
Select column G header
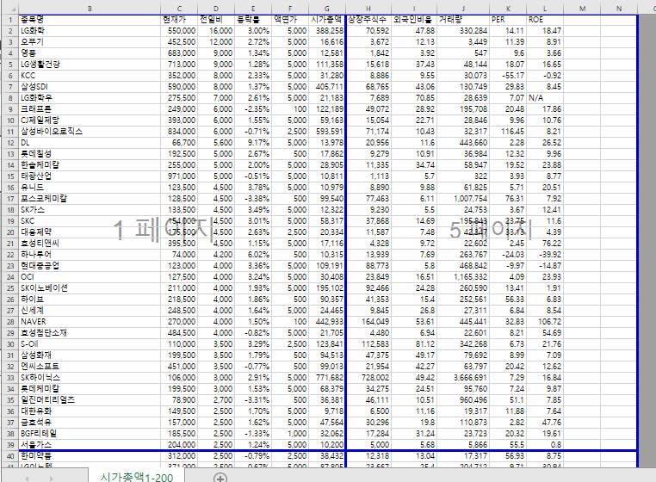click(x=327, y=9)
